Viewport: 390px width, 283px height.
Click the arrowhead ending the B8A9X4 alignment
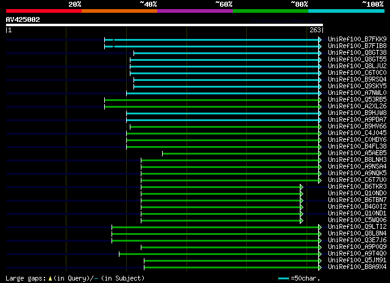320,268
